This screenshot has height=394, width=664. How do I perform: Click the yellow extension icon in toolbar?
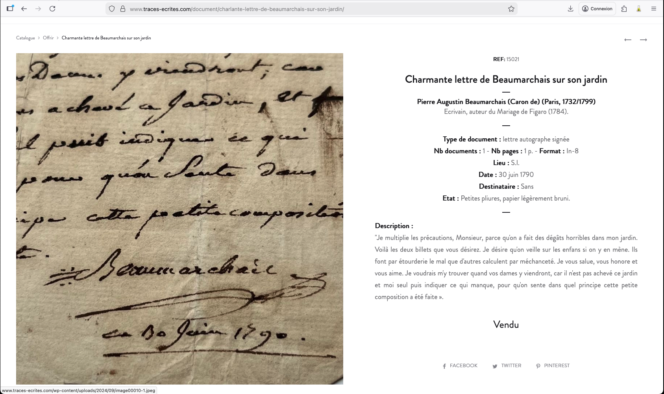coord(639,9)
